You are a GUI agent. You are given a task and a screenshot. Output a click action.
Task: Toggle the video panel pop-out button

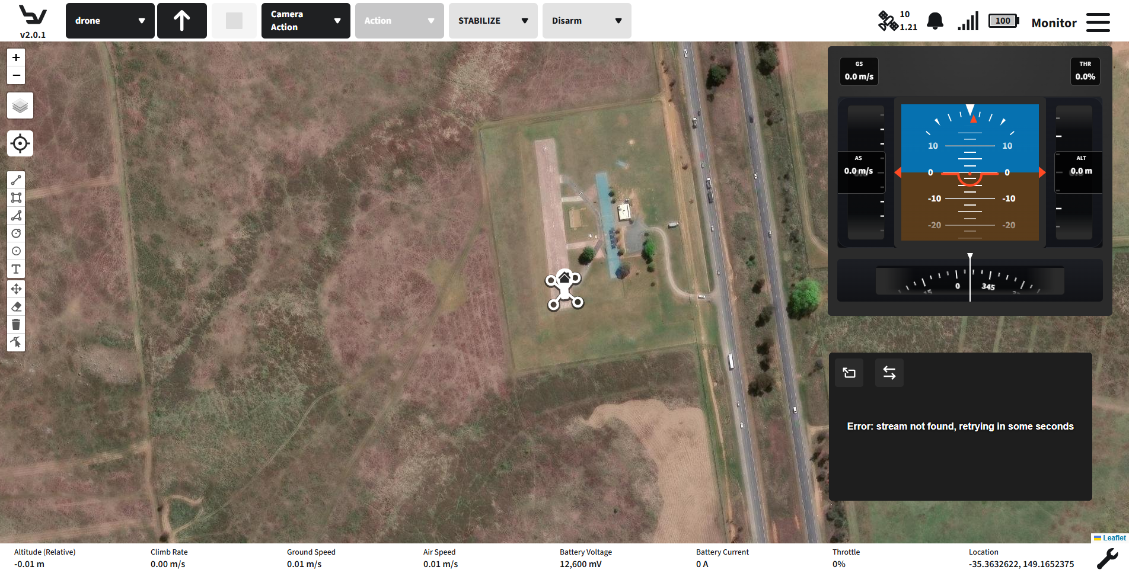point(849,373)
